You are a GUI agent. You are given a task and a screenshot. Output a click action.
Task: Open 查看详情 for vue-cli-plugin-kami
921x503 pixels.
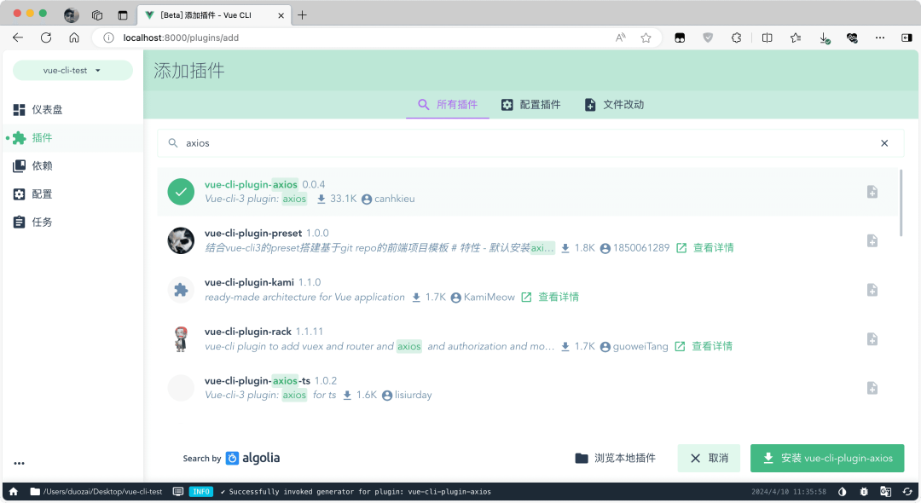[550, 297]
